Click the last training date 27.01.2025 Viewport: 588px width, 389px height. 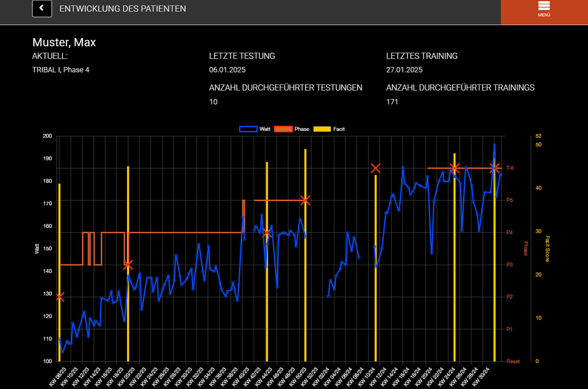(x=404, y=70)
